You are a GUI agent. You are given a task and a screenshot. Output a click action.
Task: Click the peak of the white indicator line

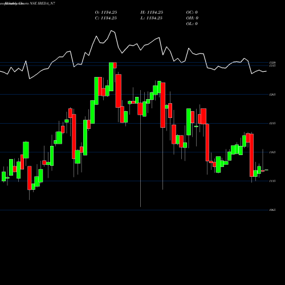111,30
